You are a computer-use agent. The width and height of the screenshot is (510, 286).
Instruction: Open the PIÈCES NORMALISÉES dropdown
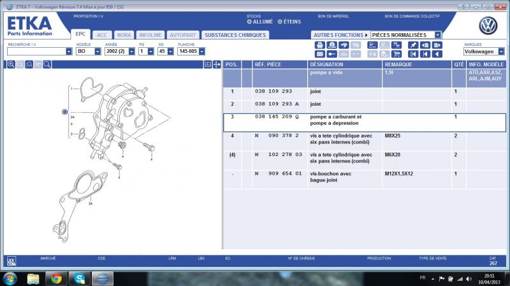[x=438, y=35]
